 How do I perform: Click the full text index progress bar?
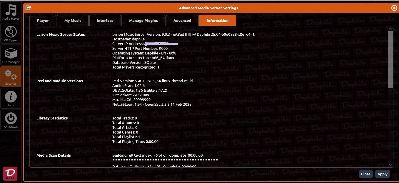[x=165, y=160]
